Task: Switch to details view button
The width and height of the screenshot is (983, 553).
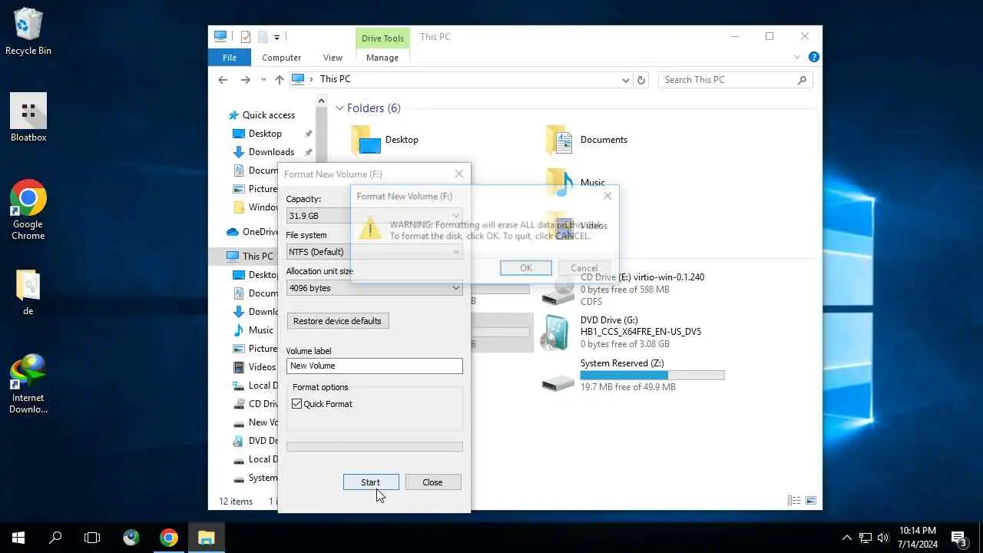Action: (x=794, y=501)
